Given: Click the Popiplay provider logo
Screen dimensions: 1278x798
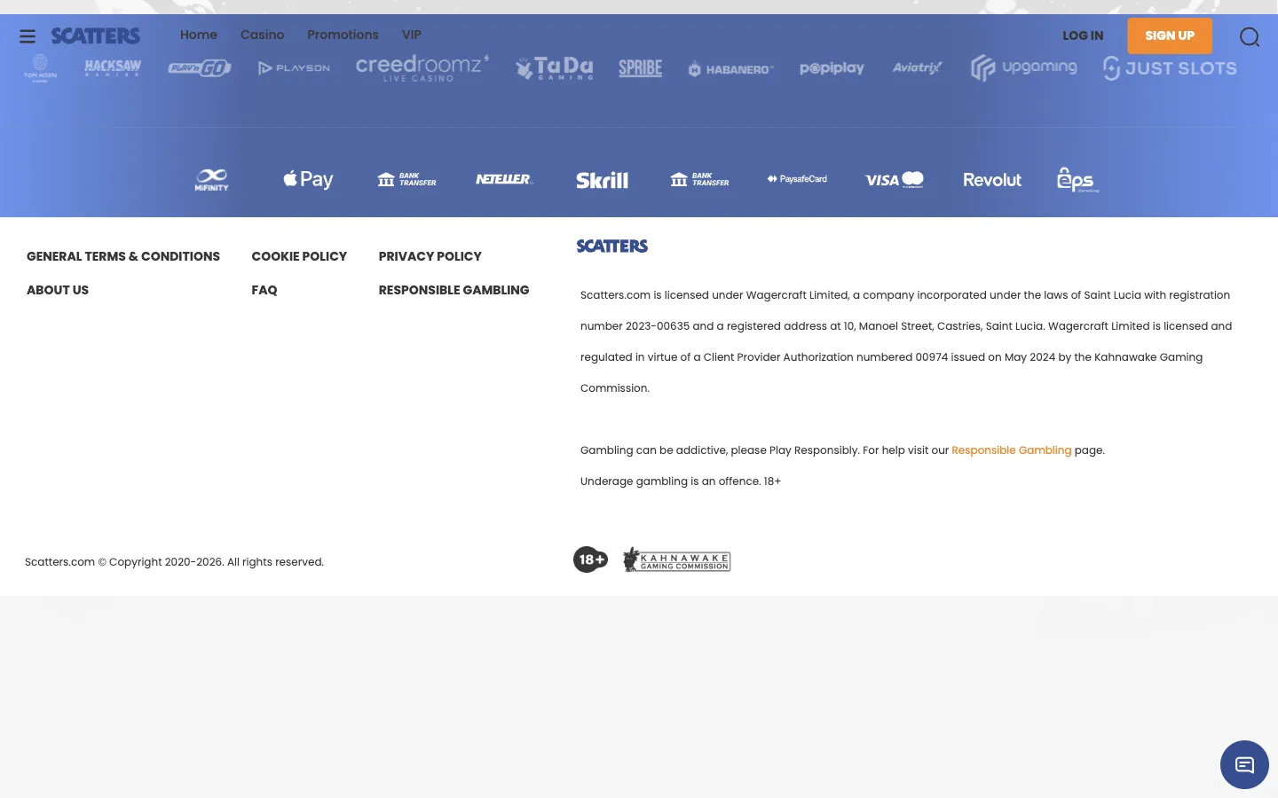Looking at the screenshot, I should click(832, 67).
